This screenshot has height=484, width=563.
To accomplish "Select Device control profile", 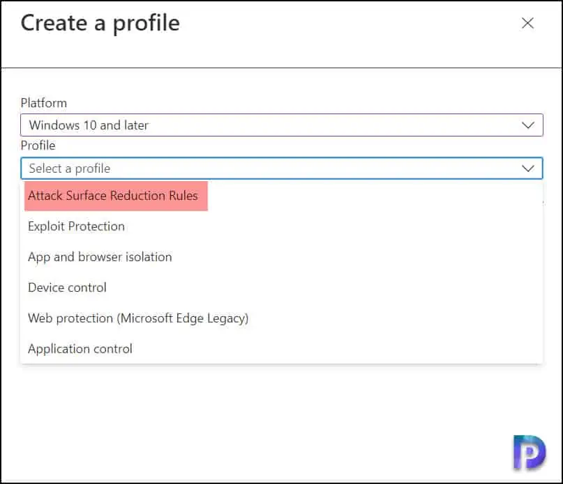I will point(282,288).
